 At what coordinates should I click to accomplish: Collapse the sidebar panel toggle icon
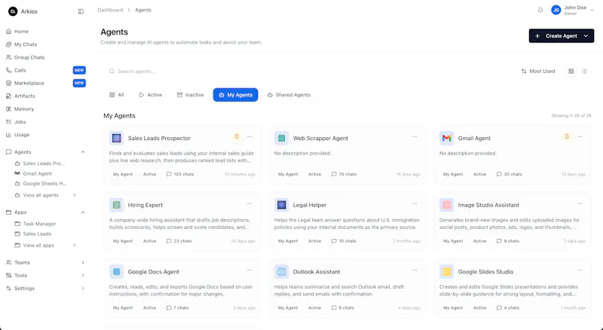tap(81, 11)
